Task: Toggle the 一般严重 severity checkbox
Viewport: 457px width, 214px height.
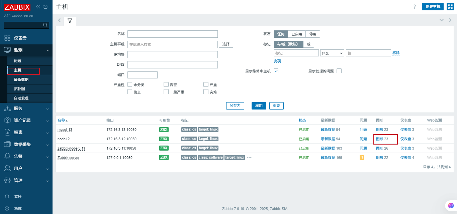Action: coord(166,92)
